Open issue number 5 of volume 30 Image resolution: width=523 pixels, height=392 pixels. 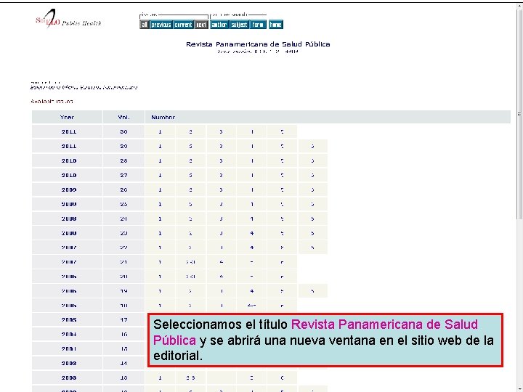(282, 131)
